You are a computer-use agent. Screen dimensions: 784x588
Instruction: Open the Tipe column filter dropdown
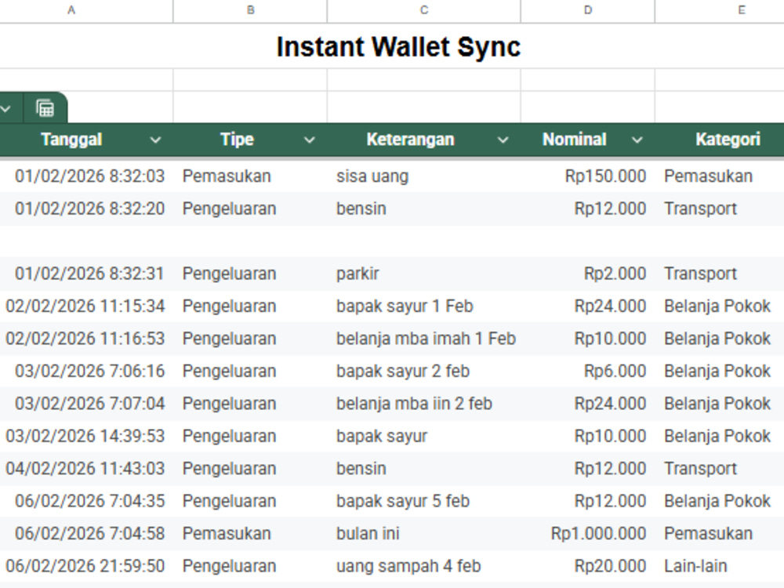(x=310, y=140)
